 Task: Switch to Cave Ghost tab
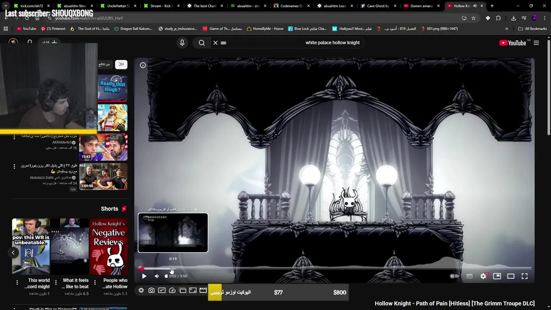378,6
